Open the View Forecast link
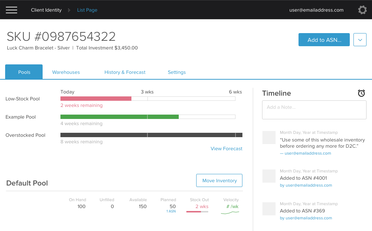The width and height of the screenshot is (372, 231). coord(226,149)
